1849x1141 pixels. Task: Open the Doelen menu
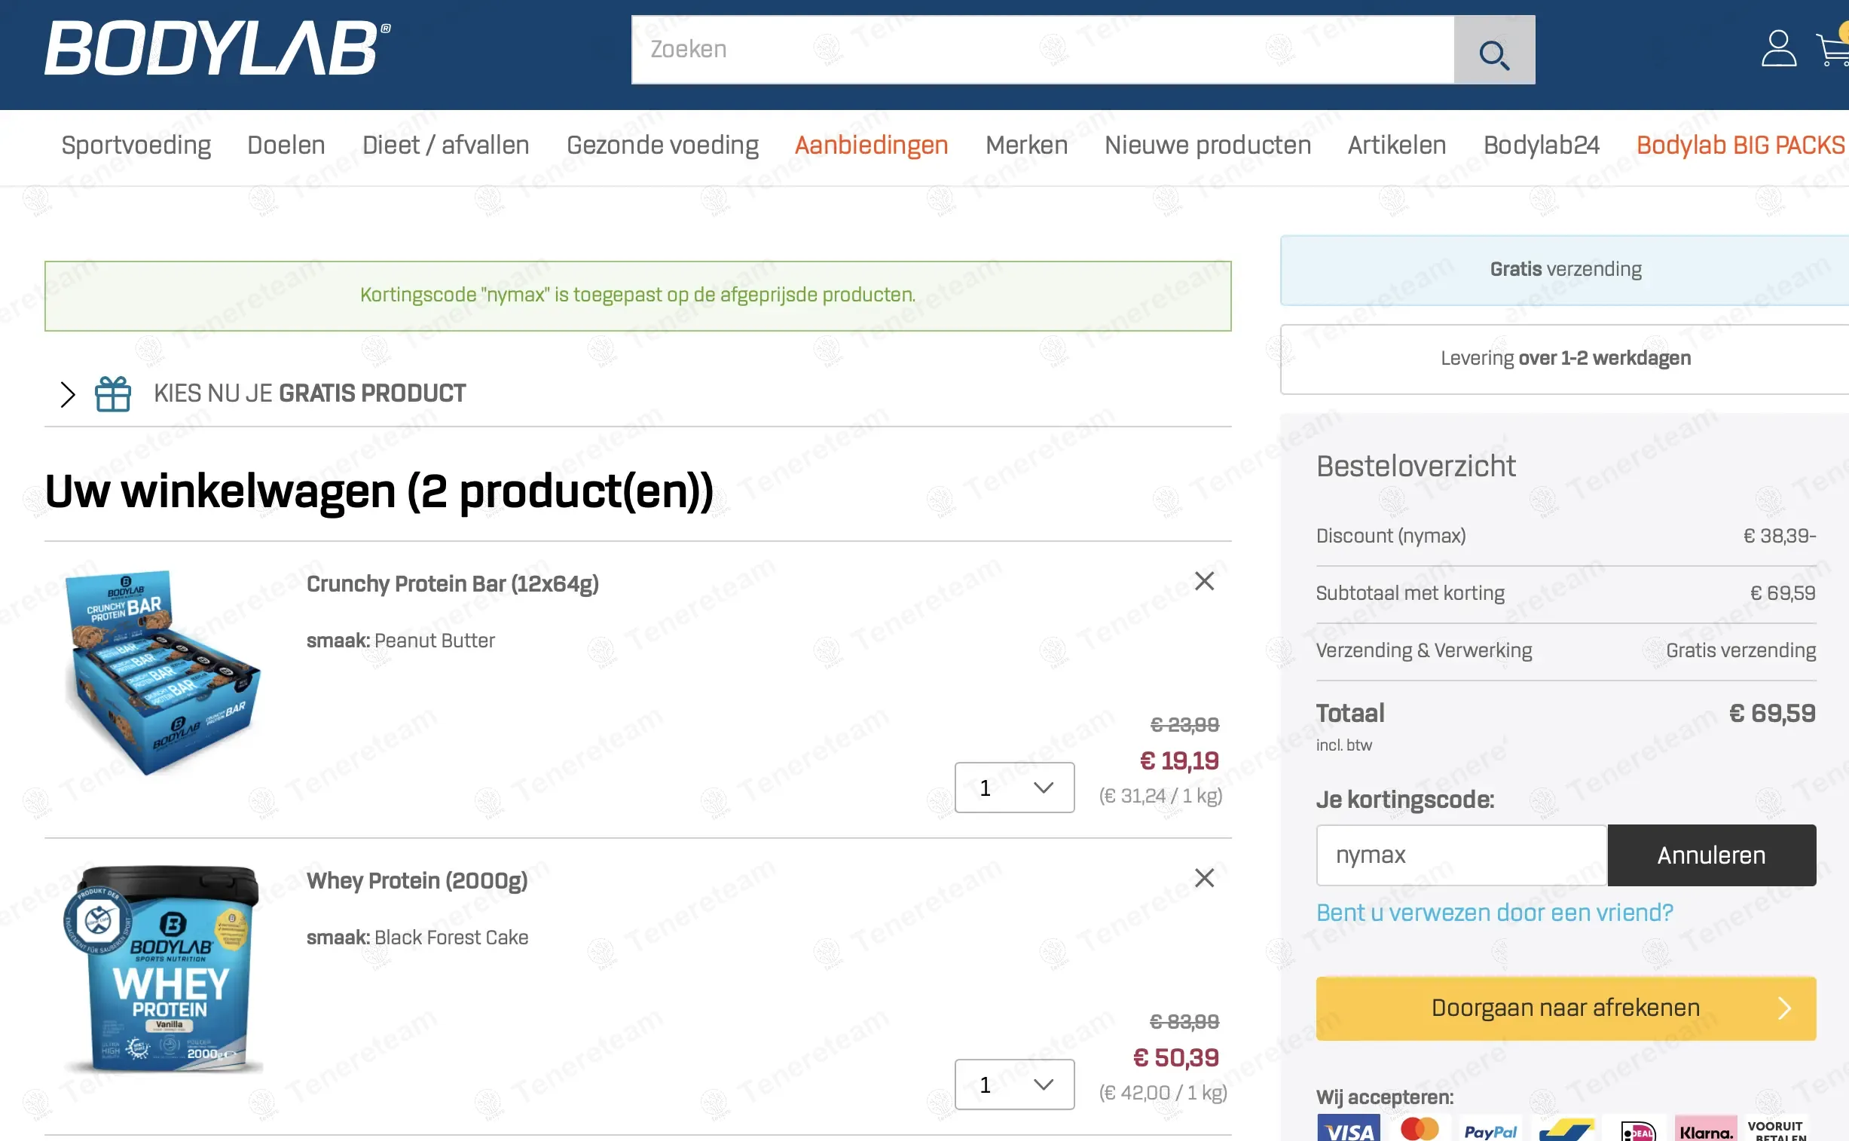tap(286, 145)
